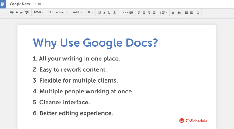Click the Insert link icon
This screenshot has width=234, height=129.
(125, 12)
